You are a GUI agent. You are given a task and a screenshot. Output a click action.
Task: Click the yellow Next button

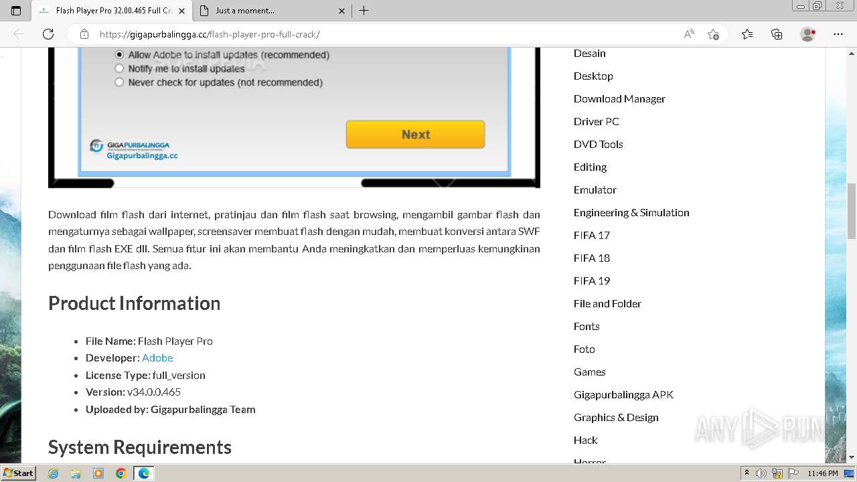pyautogui.click(x=415, y=135)
